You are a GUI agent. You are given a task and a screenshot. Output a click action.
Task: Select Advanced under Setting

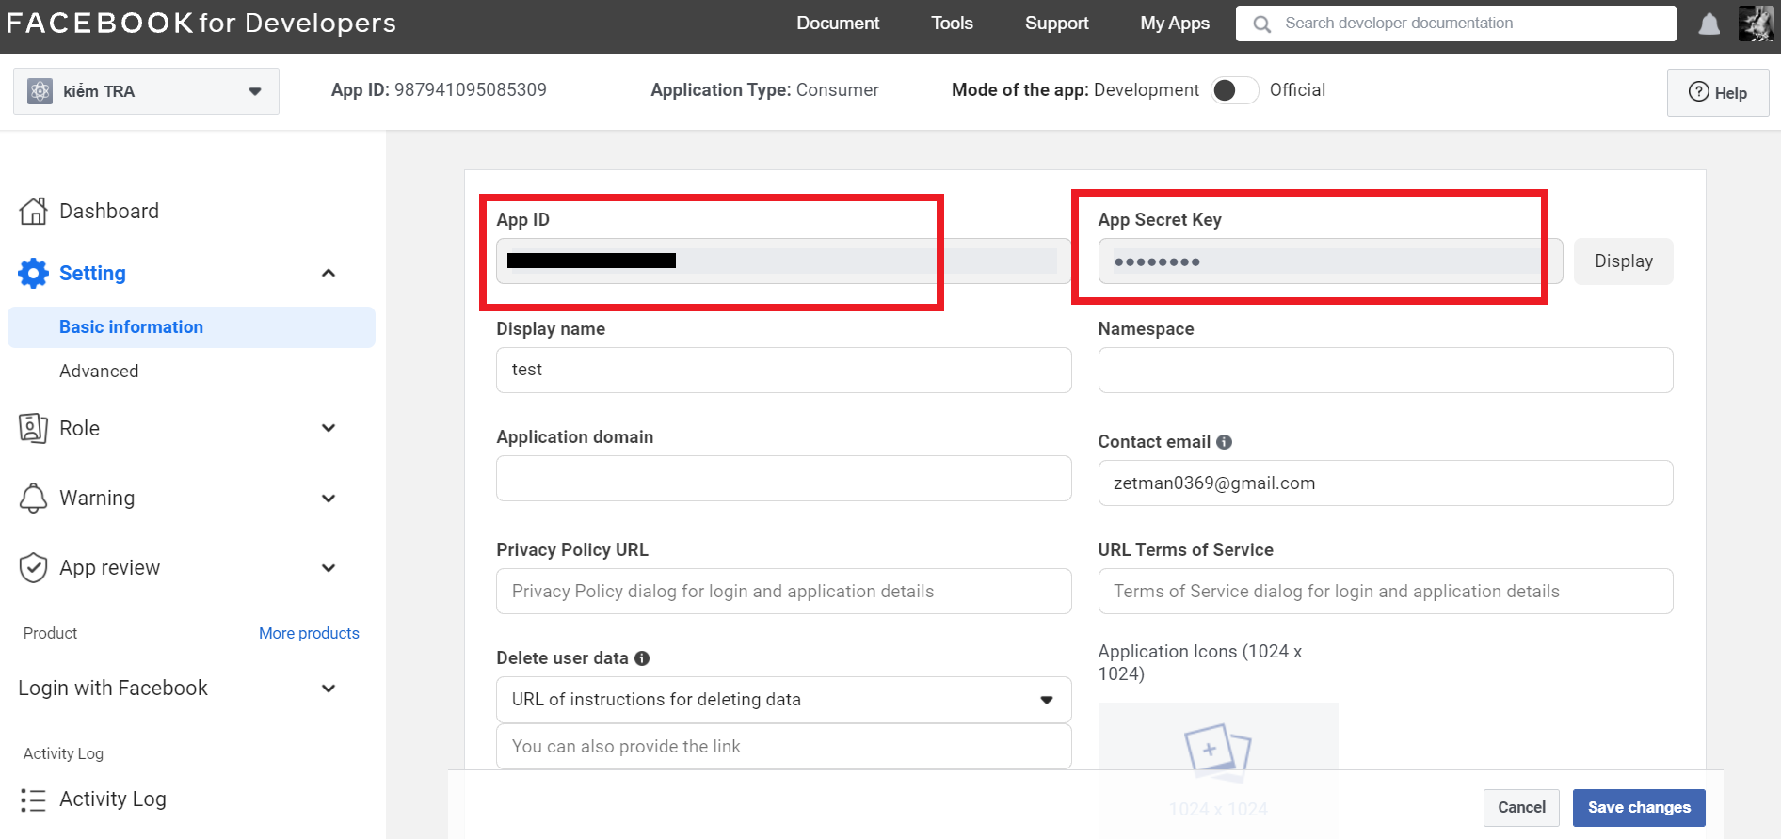tap(99, 372)
